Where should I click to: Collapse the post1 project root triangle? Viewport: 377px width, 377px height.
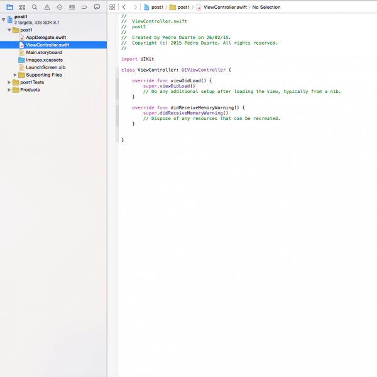(x=3, y=19)
